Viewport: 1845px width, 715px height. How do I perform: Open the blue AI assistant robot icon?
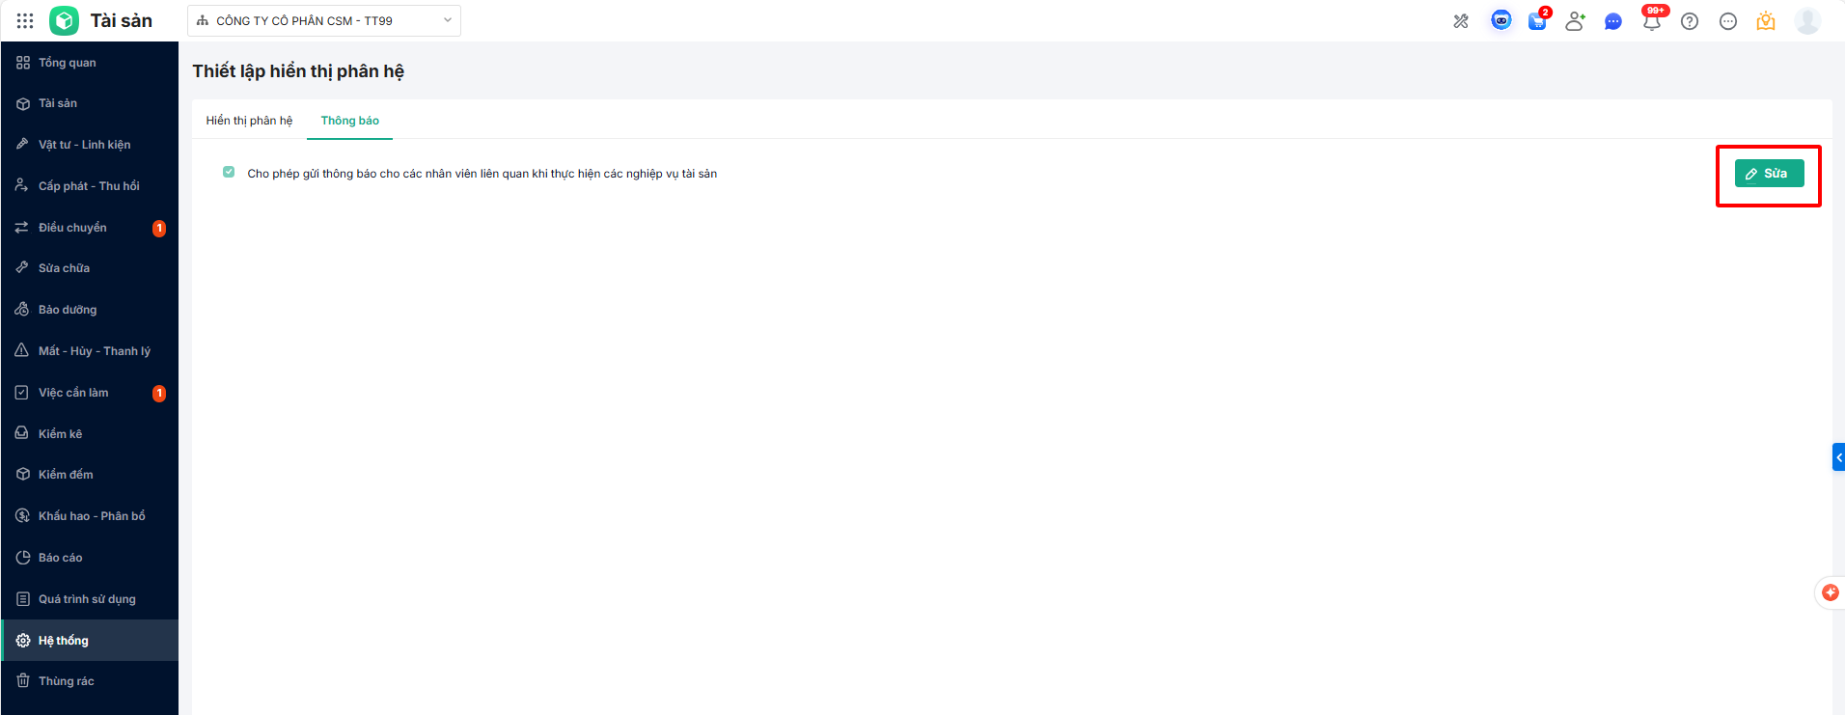click(x=1501, y=20)
